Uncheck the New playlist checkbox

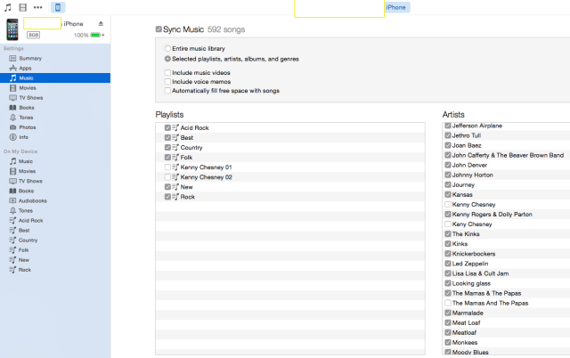(x=167, y=186)
